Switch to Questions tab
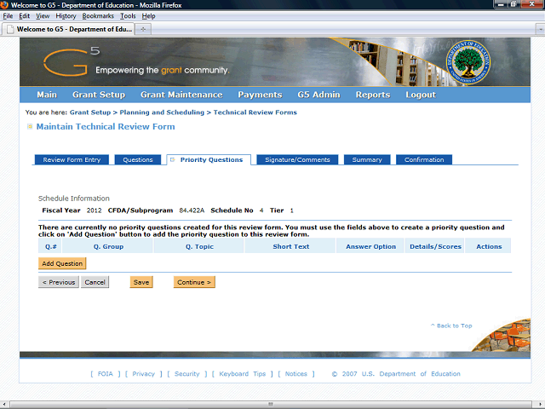Screen dimensions: 545x409 pos(138,159)
